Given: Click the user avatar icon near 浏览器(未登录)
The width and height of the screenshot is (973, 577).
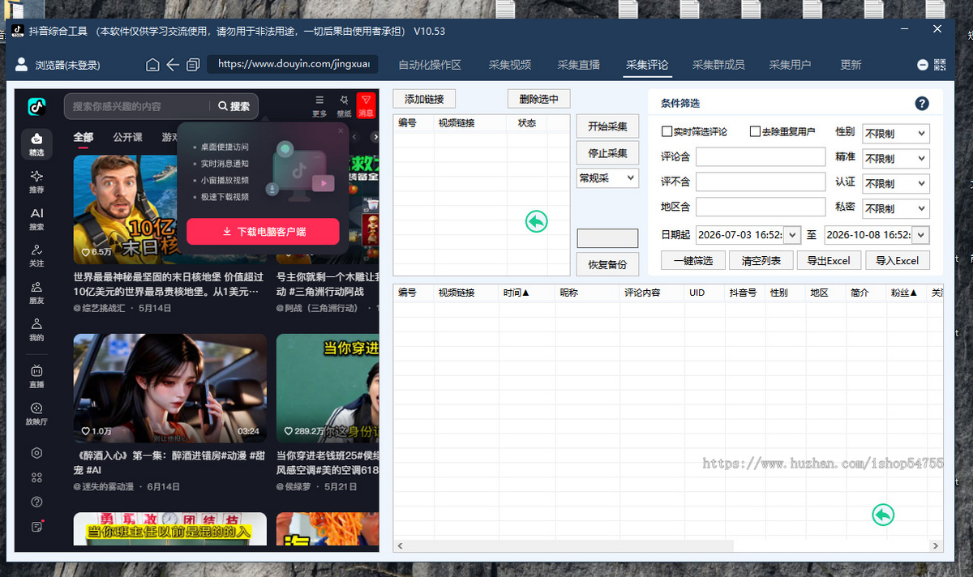Looking at the screenshot, I should coord(21,65).
